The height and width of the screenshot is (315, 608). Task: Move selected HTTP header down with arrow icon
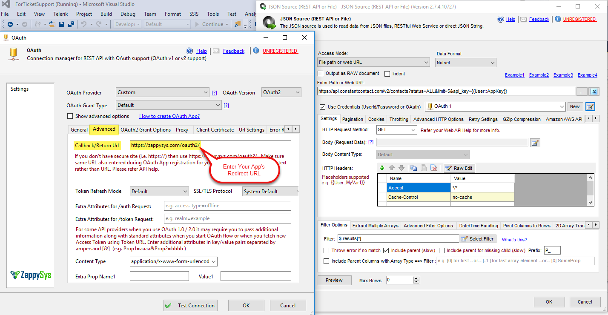tap(401, 168)
